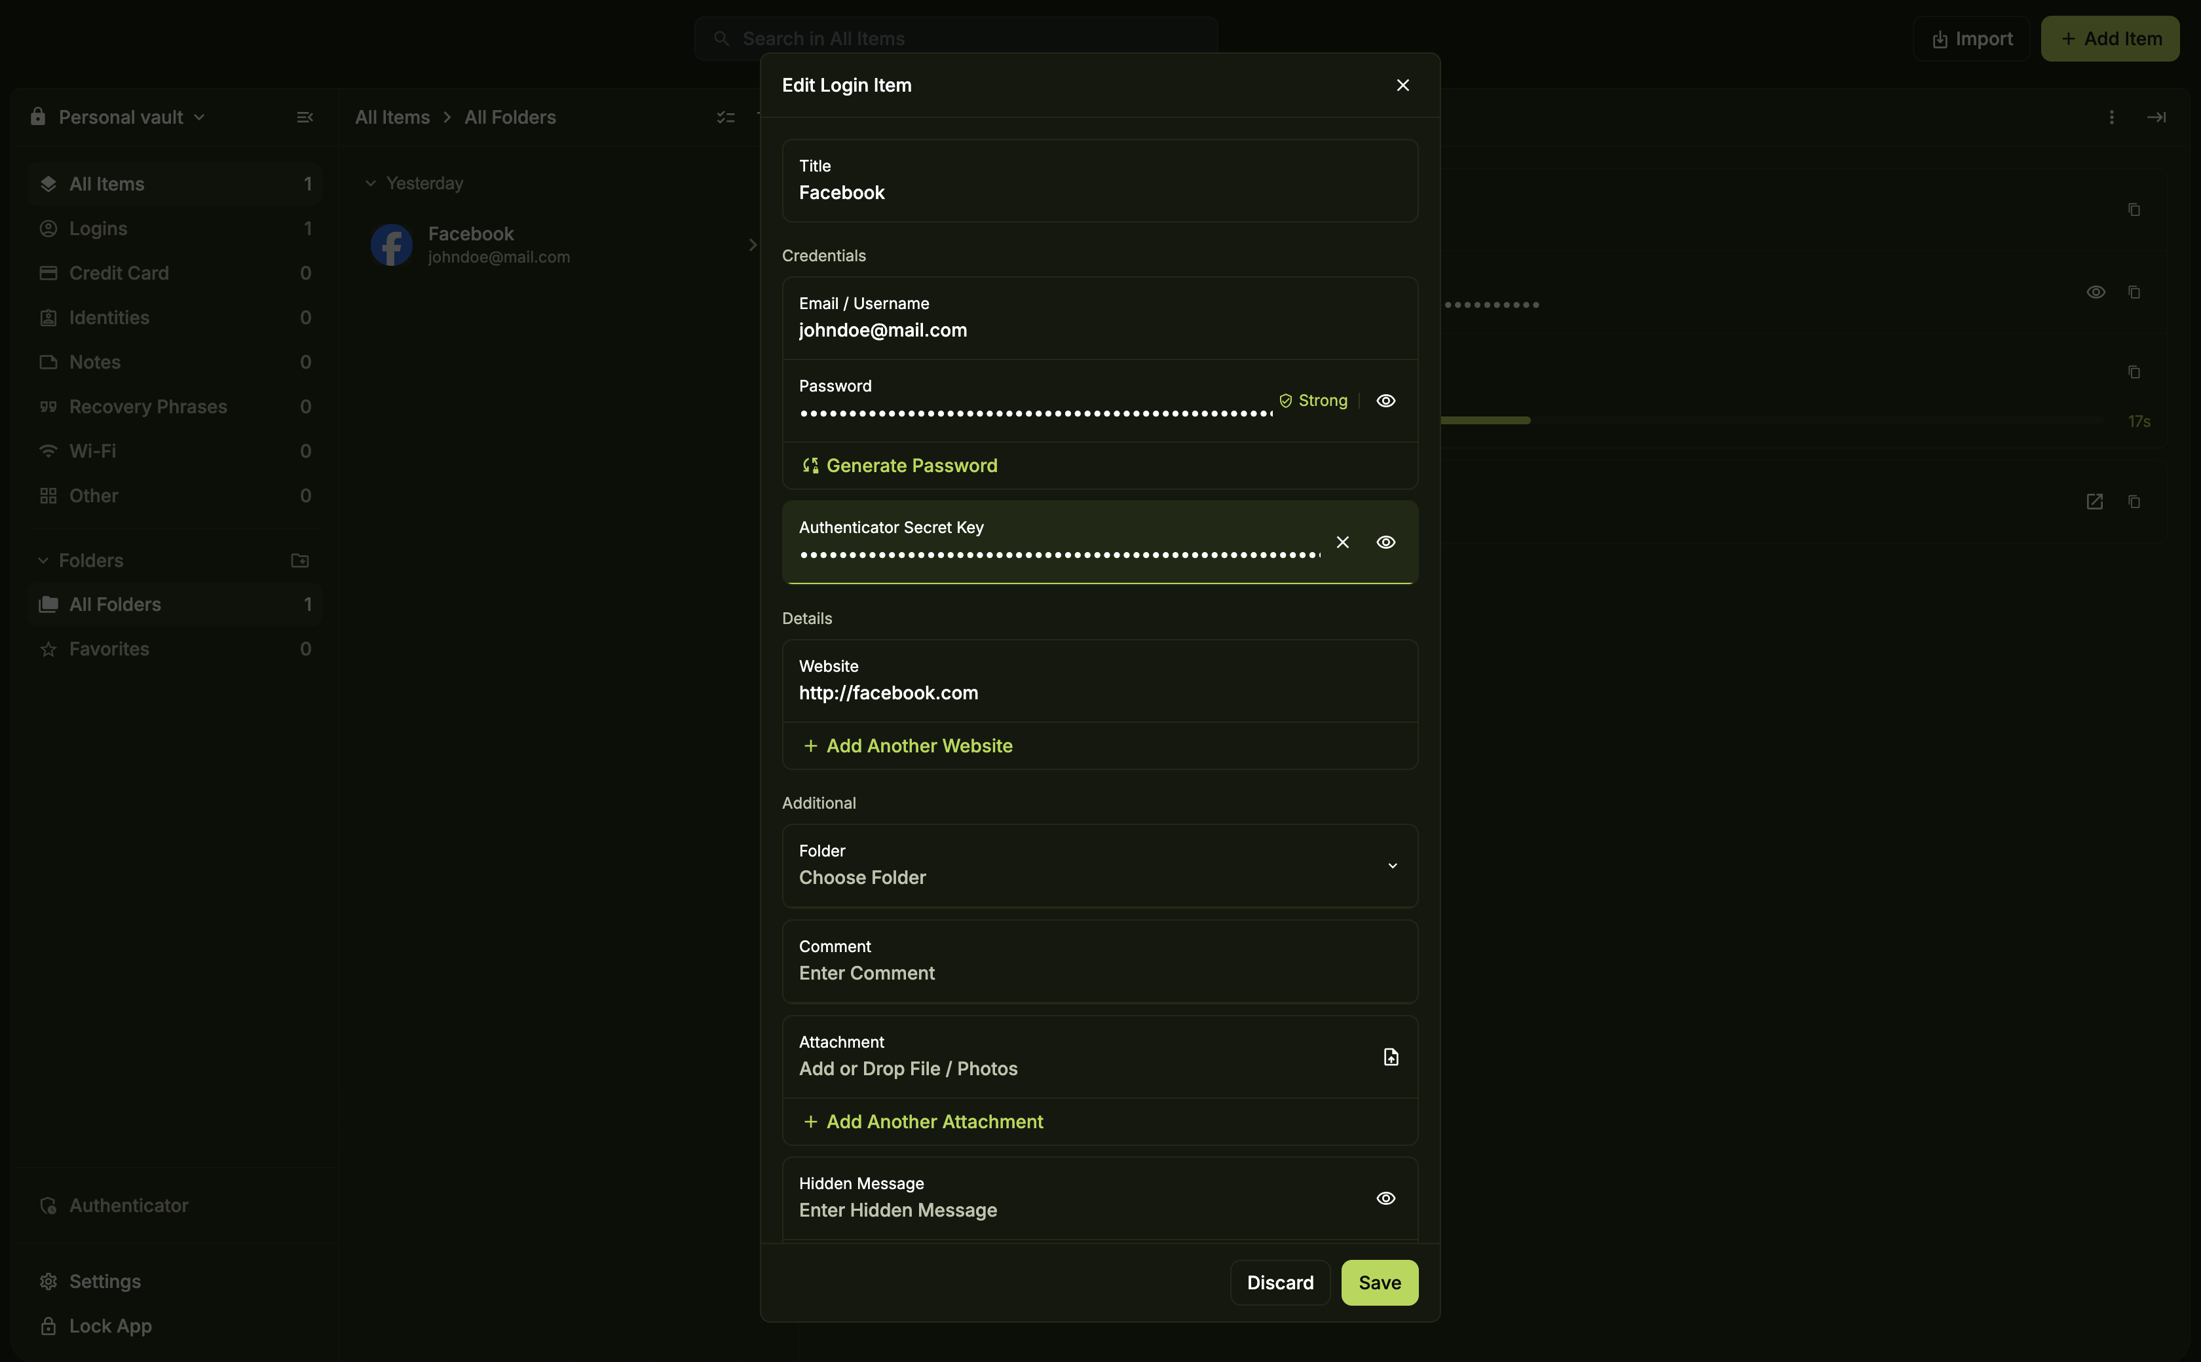The height and width of the screenshot is (1362, 2201).
Task: Open the Other category
Action: tap(175, 496)
